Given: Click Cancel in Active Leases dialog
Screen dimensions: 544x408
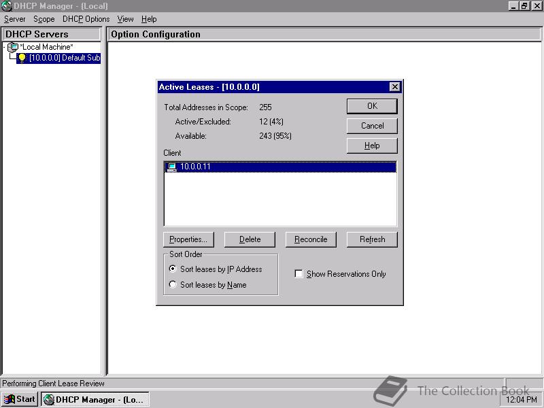Looking at the screenshot, I should (x=372, y=126).
